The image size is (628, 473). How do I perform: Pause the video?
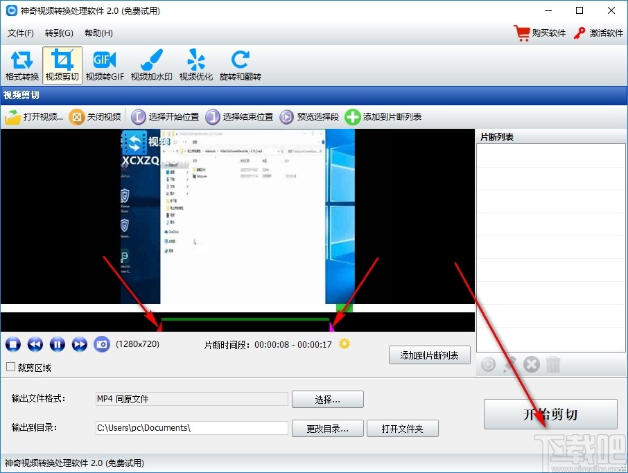[x=58, y=344]
